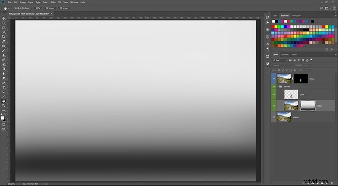Open the Swatches panel menu
Viewport: 338px width, 186px height.
click(336, 16)
